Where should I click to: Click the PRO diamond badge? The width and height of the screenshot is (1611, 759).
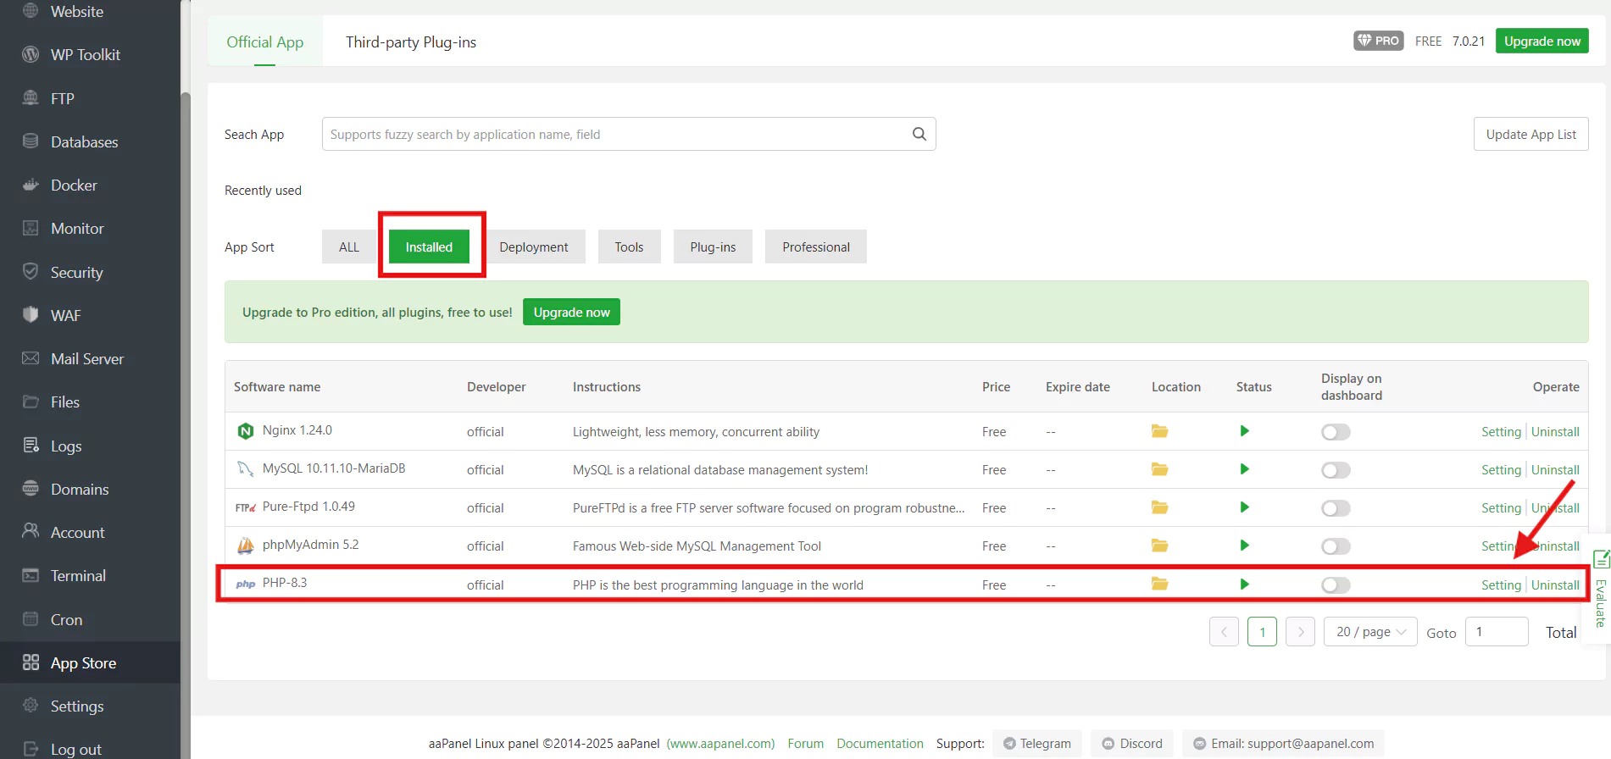pyautogui.click(x=1378, y=41)
